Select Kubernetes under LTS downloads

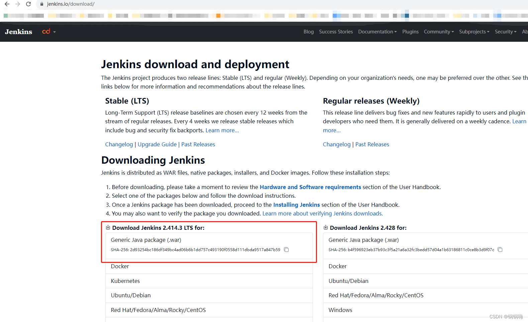click(x=209, y=281)
